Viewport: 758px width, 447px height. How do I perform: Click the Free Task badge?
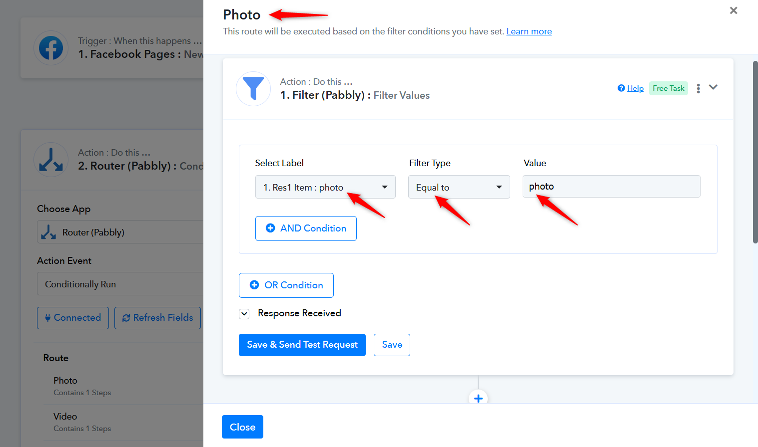click(x=668, y=88)
